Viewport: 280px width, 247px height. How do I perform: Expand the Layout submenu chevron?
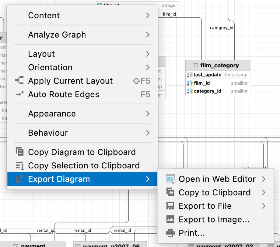(x=148, y=54)
